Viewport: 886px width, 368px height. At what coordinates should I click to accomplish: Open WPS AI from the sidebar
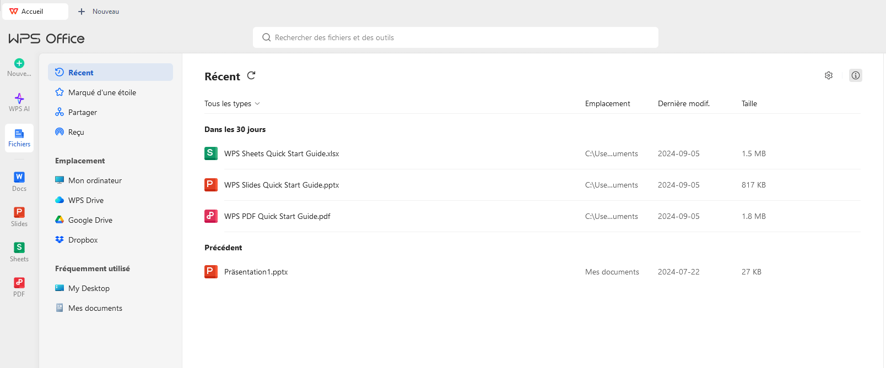[x=19, y=102]
